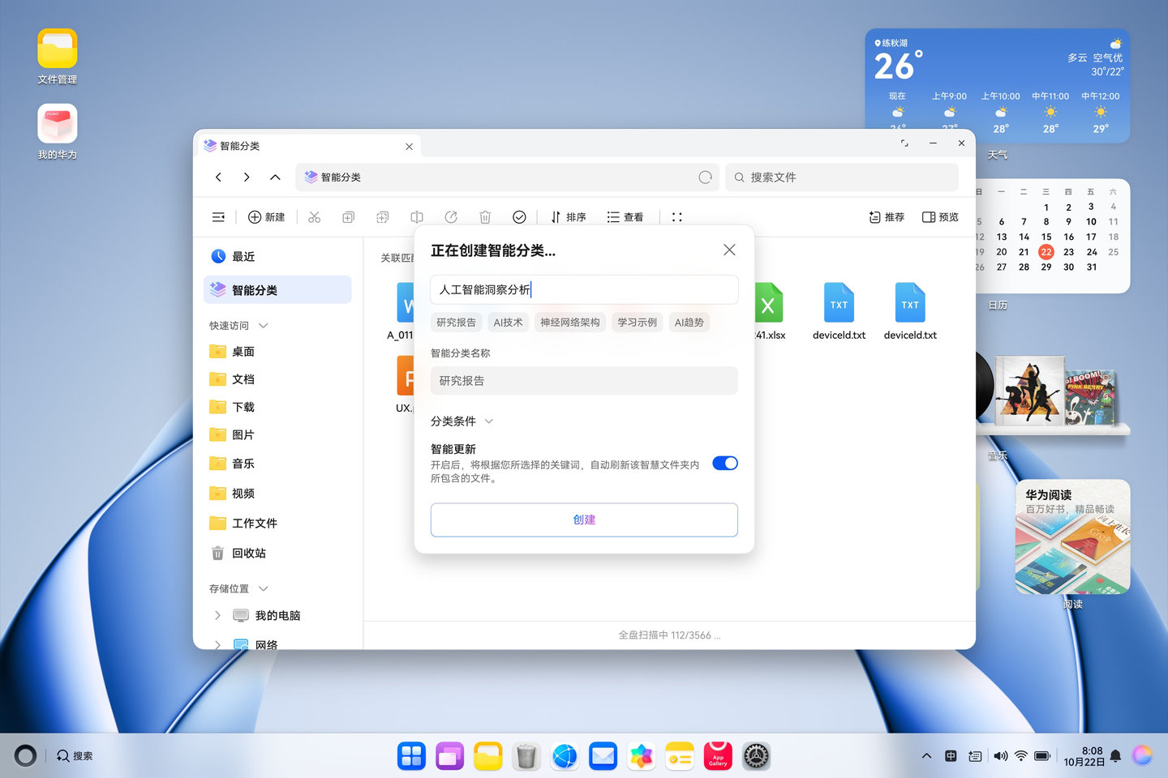Image resolution: width=1168 pixels, height=778 pixels.
Task: Open App Gallery from the taskbar
Action: tap(717, 755)
